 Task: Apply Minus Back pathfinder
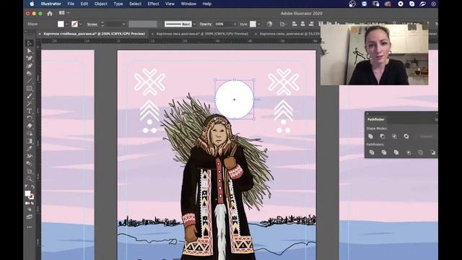click(x=432, y=152)
